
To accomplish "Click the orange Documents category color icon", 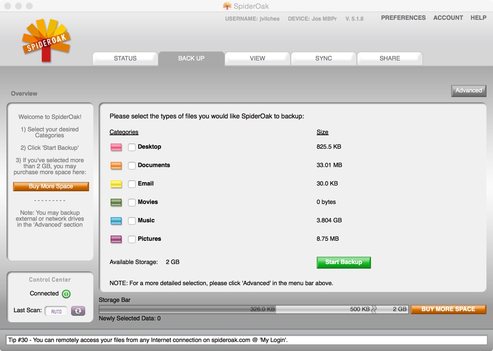I will pos(116,165).
